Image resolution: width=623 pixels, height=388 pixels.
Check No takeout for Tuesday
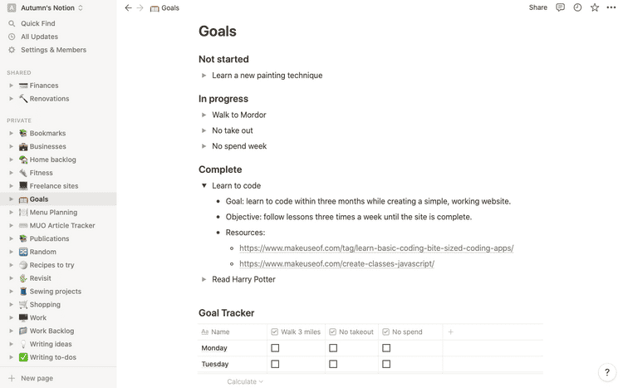(333, 364)
